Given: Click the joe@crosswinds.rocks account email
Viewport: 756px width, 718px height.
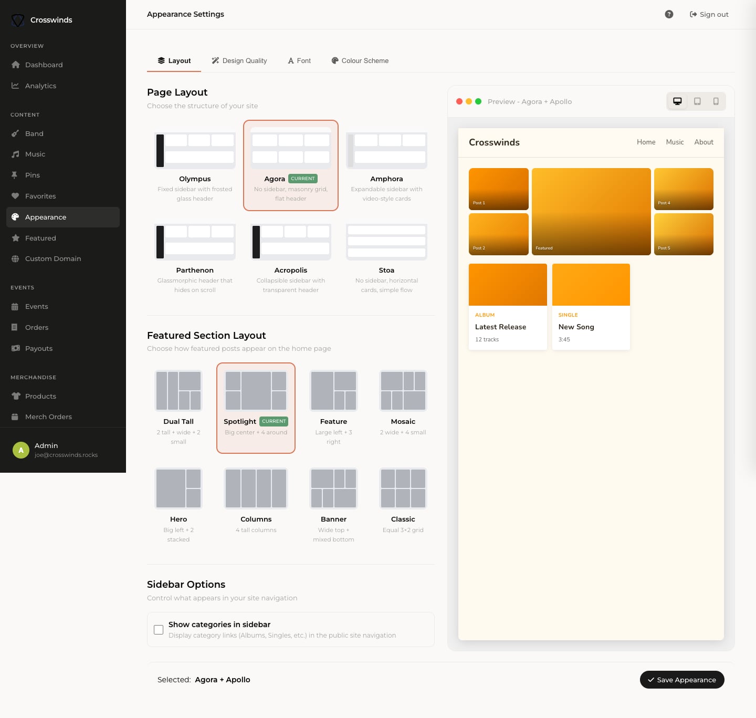Looking at the screenshot, I should [66, 455].
